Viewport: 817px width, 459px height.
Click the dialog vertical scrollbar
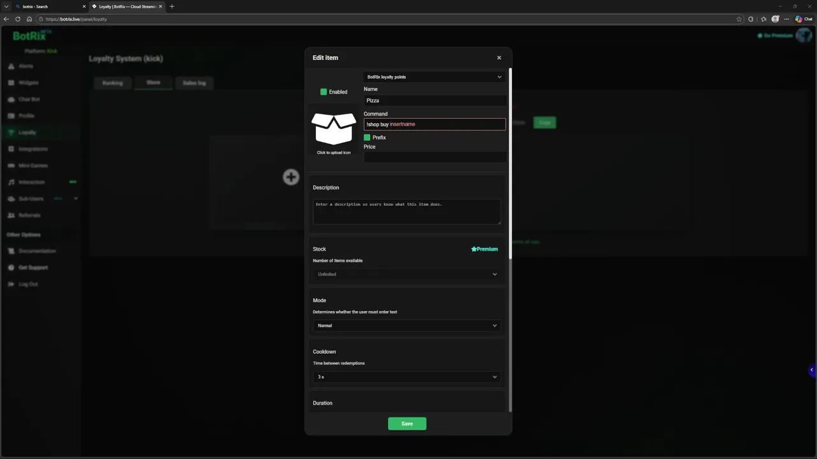(x=510, y=163)
